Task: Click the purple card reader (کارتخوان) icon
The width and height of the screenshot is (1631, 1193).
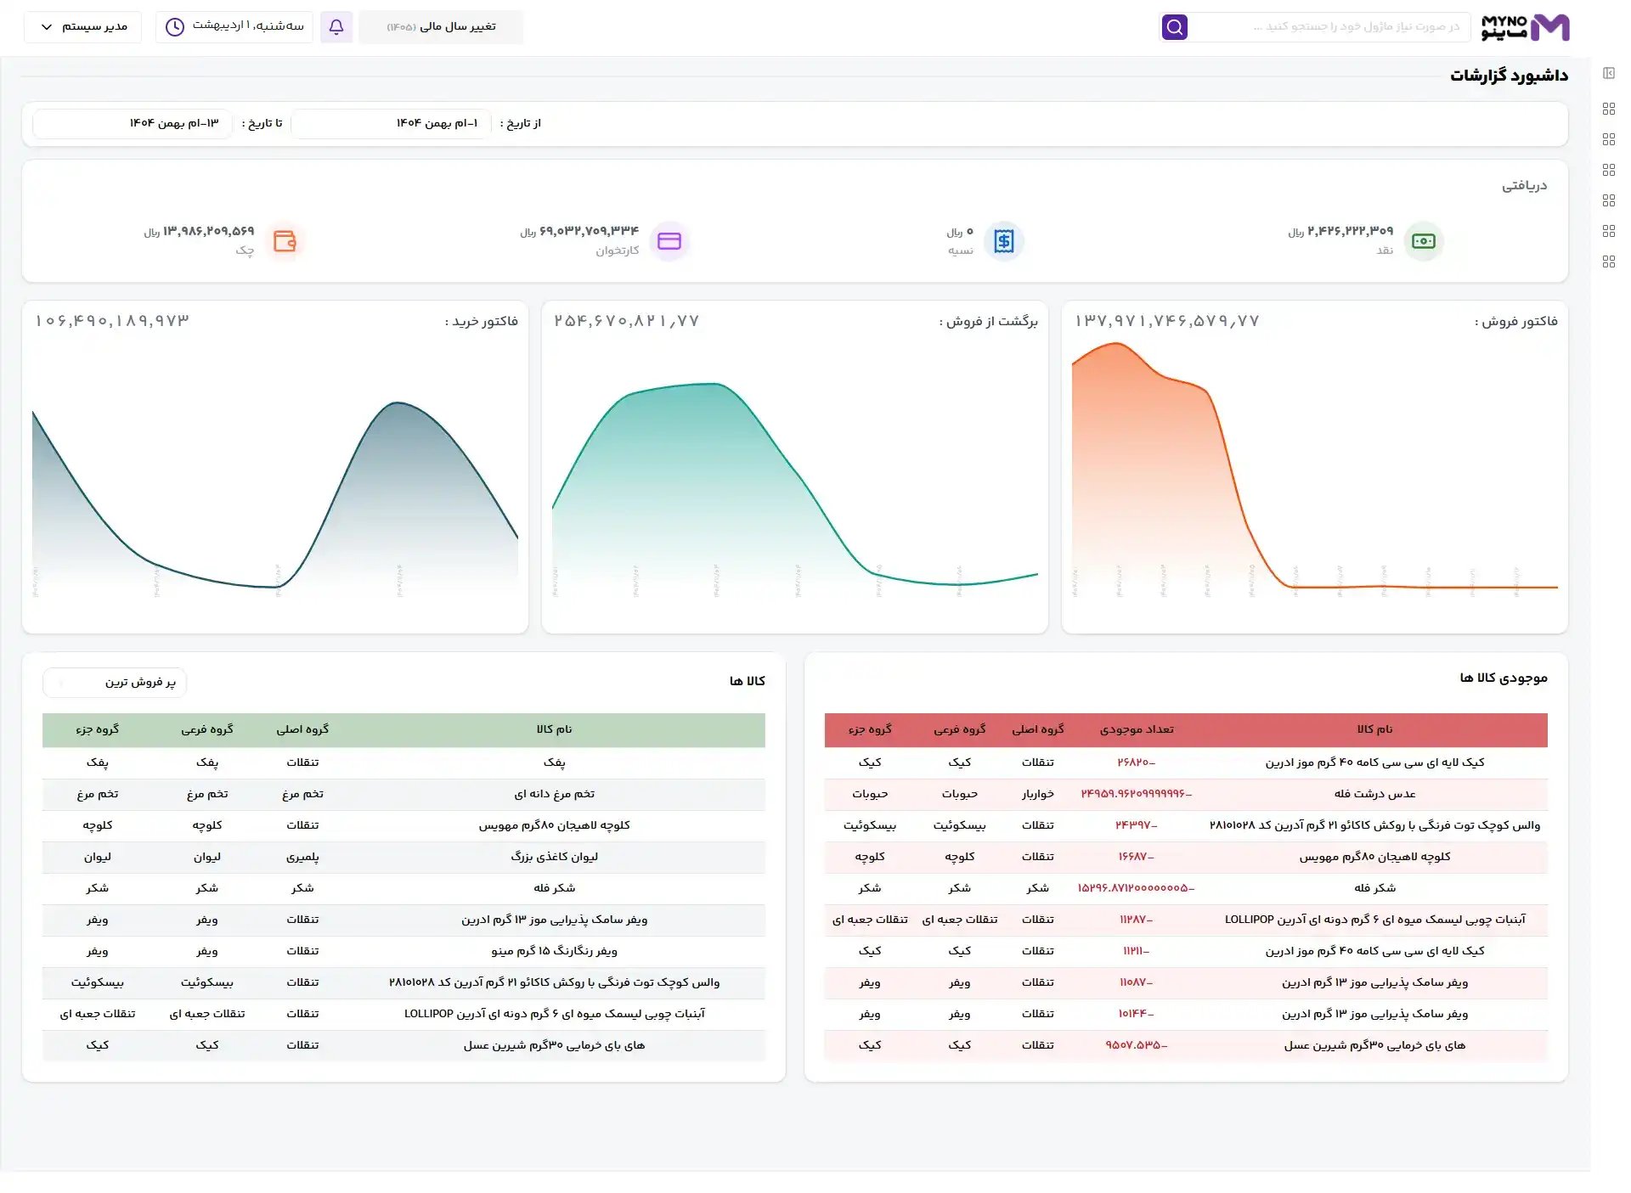Action: tap(669, 241)
